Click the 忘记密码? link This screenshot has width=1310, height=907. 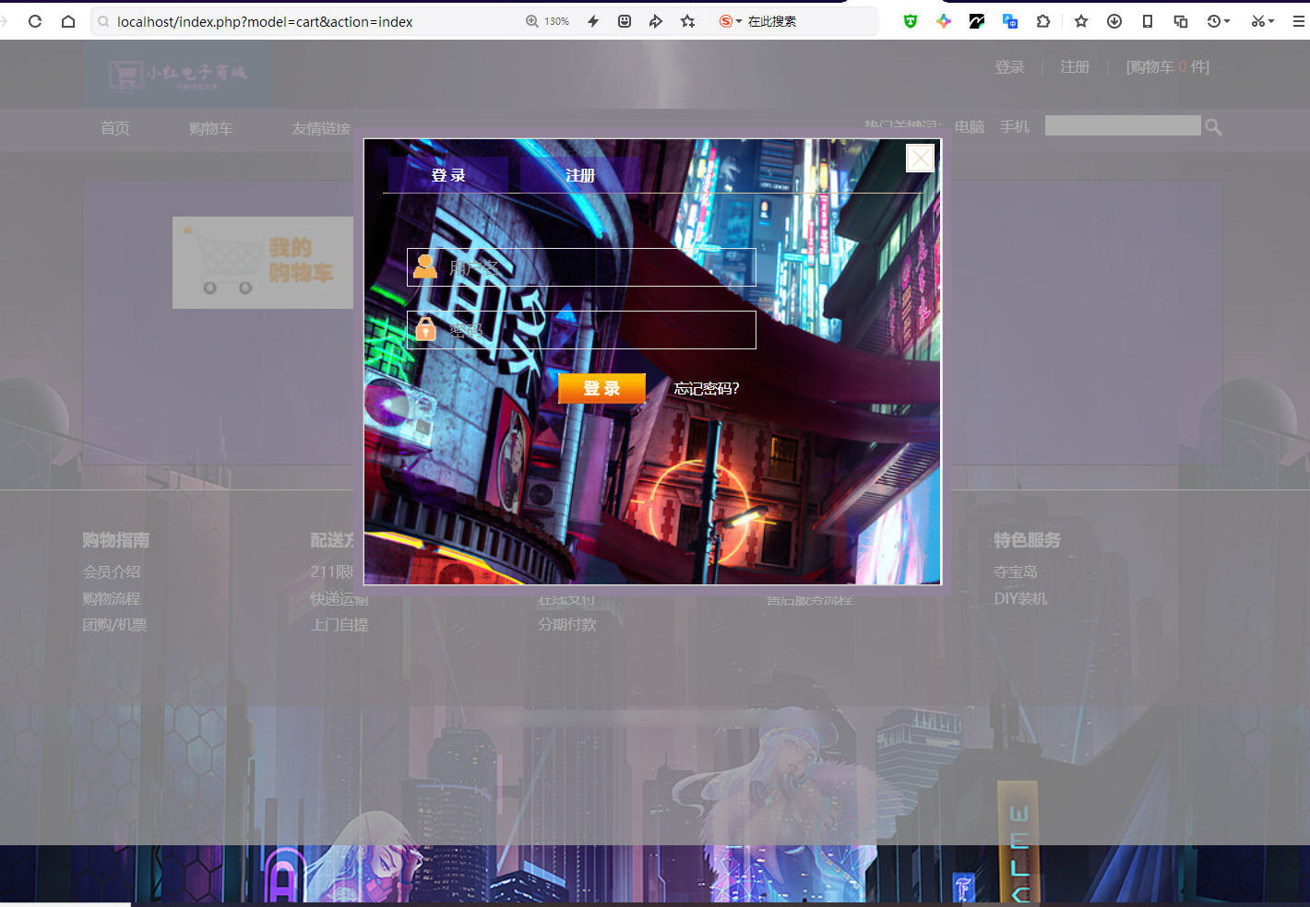click(x=707, y=389)
